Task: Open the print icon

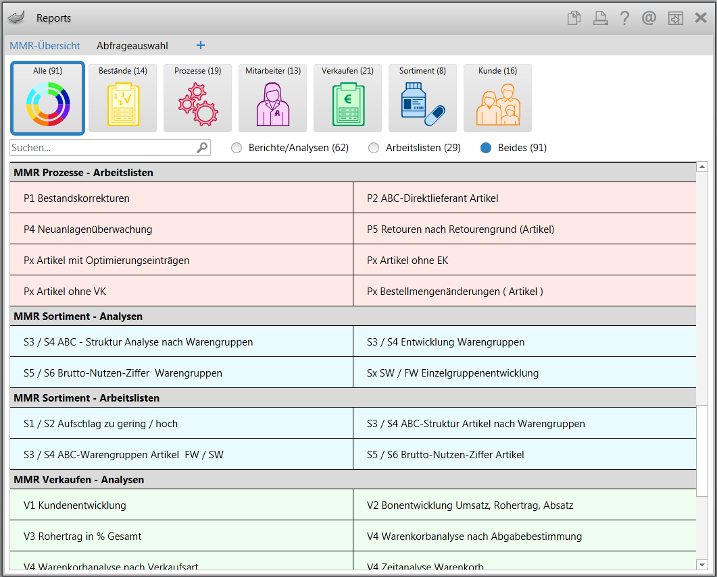Action: 600,18
